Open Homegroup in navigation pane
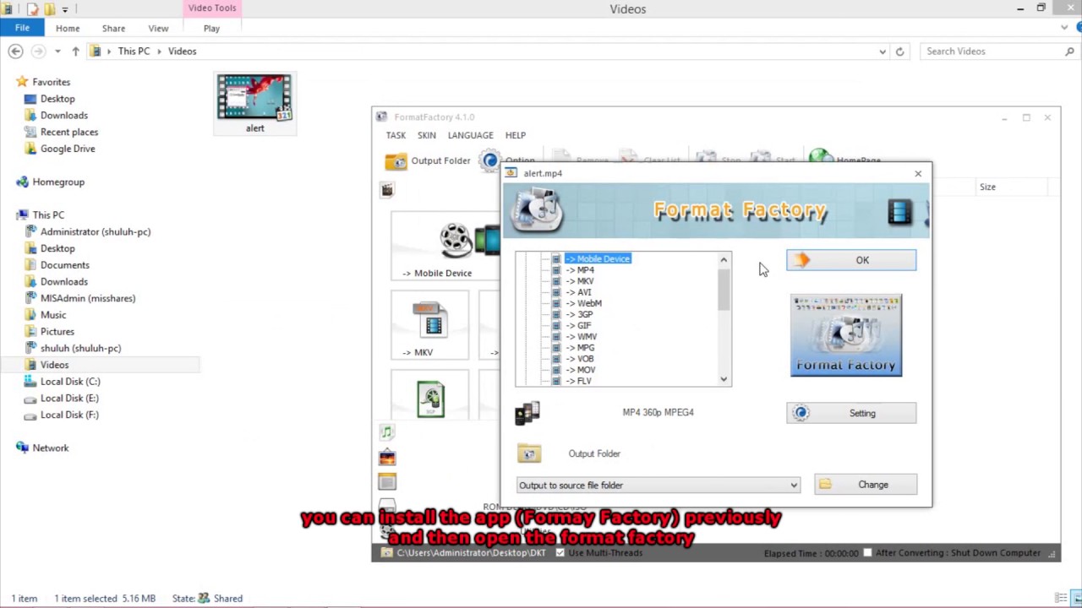Screen dimensions: 1082x608 [x=58, y=182]
